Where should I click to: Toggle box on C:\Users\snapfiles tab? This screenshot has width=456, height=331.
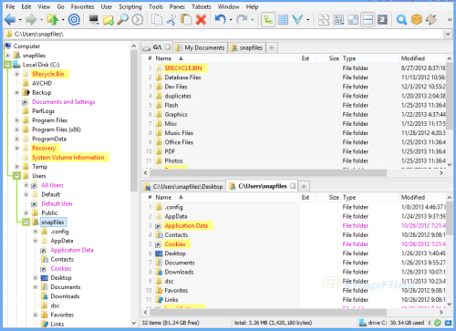293,186
